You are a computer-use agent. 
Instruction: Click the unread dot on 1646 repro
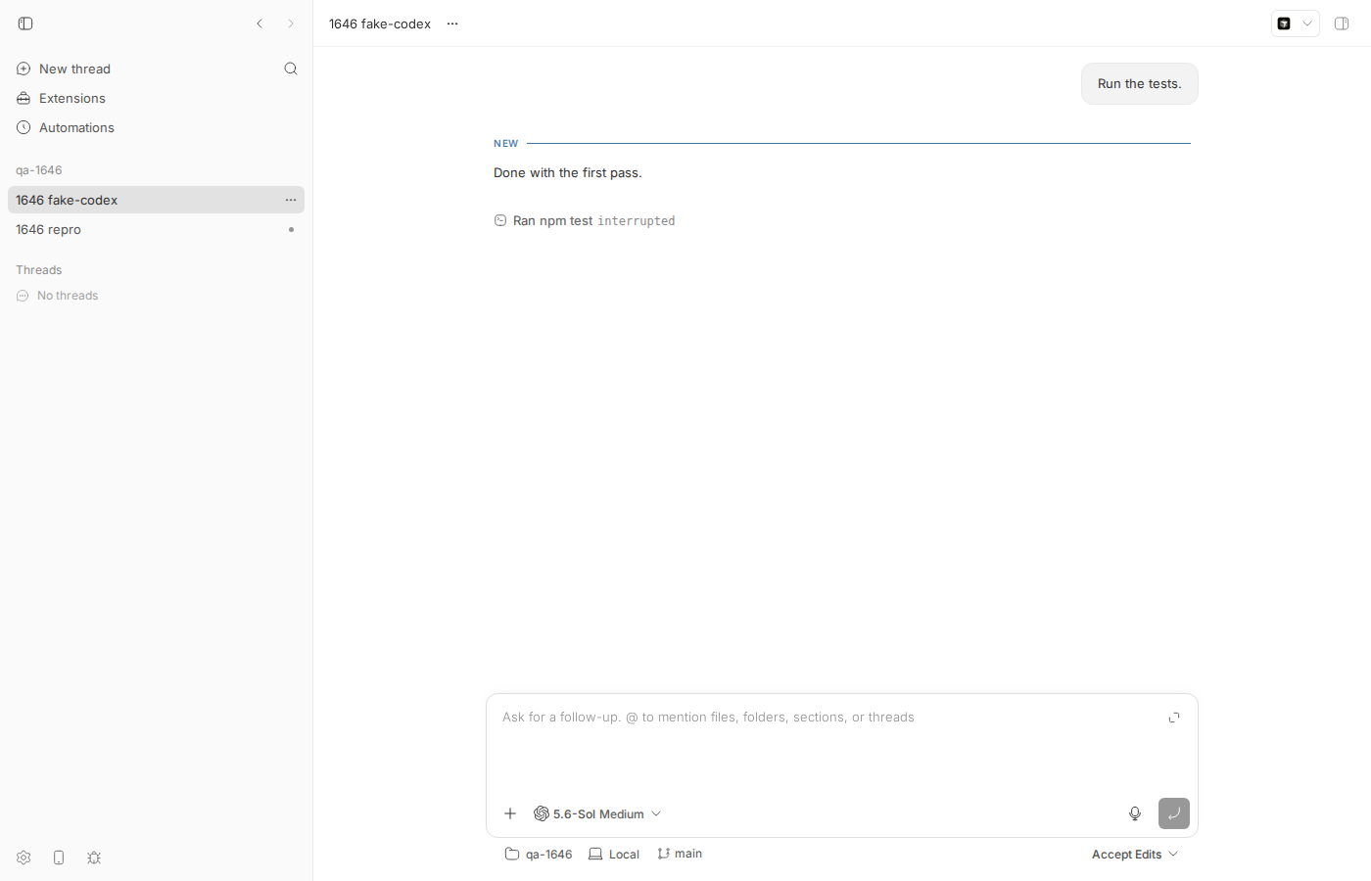coord(291,229)
